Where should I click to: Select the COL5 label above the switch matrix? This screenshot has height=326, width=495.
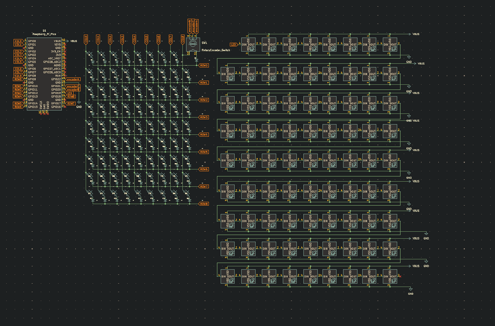click(x=146, y=39)
